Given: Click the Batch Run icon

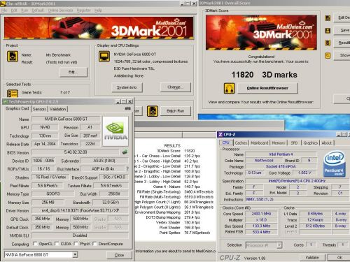Looking at the screenshot, I should click(x=153, y=111).
